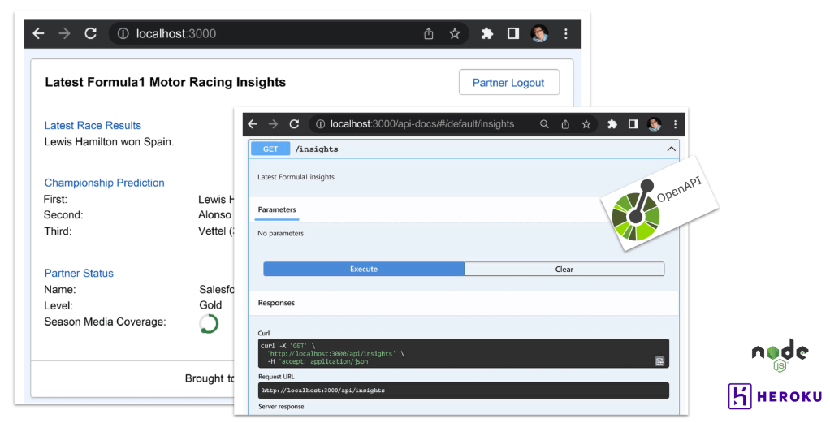Open Extensions puzzle icon in back browser

click(x=487, y=34)
